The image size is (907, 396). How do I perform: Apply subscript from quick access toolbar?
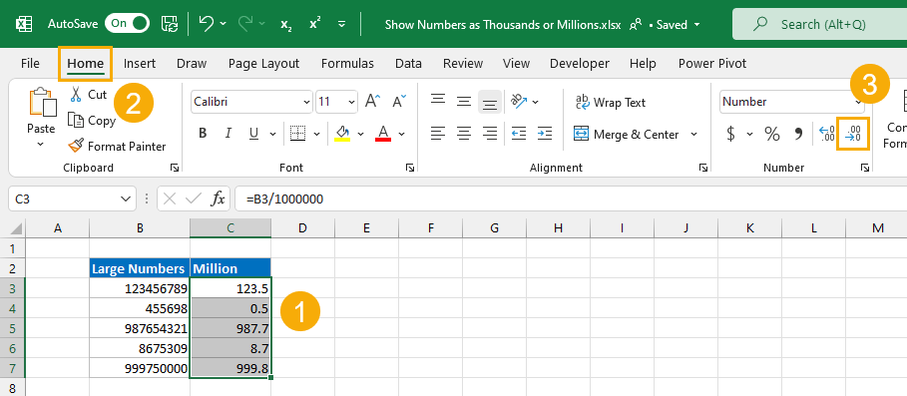pos(285,24)
